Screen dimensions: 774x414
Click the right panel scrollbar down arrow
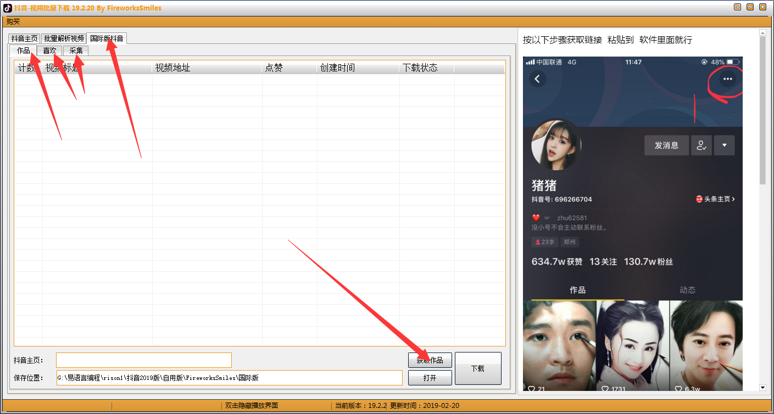click(762, 388)
